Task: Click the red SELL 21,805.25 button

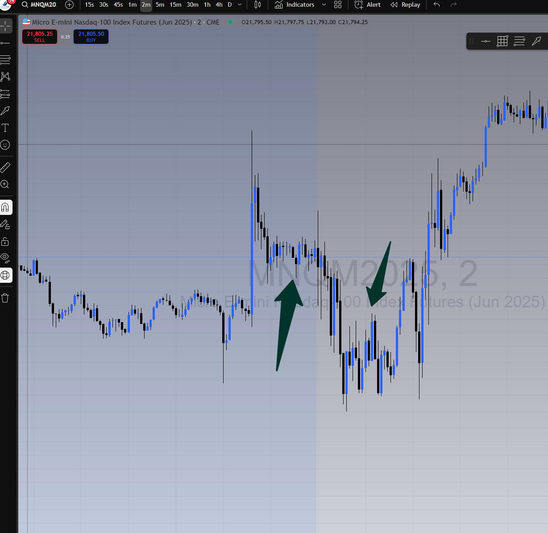Action: point(40,37)
